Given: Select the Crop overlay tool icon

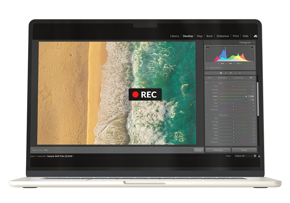Looking at the screenshot, I should pos(226,73).
